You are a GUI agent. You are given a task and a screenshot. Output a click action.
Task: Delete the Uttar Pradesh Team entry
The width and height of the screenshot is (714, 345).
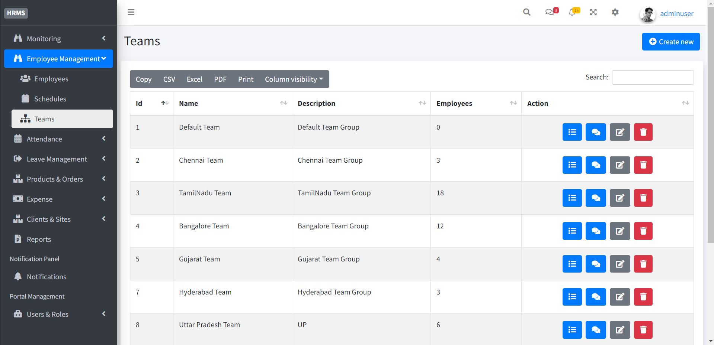click(643, 329)
